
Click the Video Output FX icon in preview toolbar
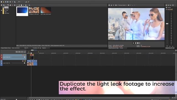pyautogui.click(x=114, y=5)
